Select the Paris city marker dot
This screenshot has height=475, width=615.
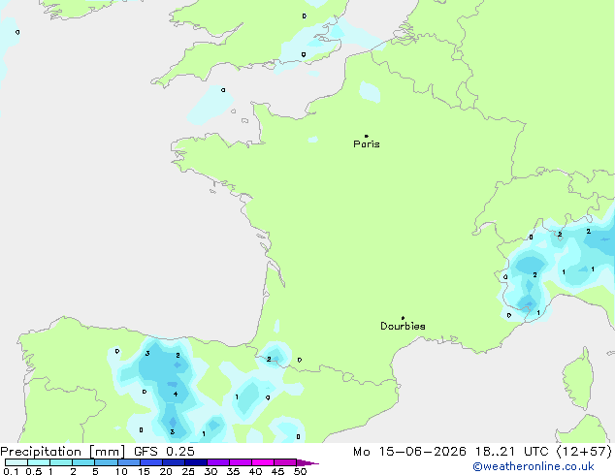367,136
